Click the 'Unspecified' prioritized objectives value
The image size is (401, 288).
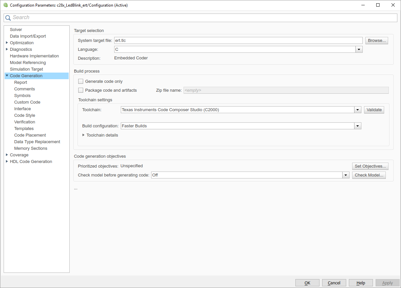(x=132, y=166)
